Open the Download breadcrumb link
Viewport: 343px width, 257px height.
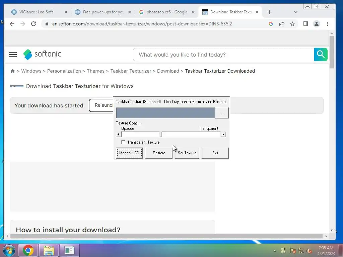pos(168,71)
